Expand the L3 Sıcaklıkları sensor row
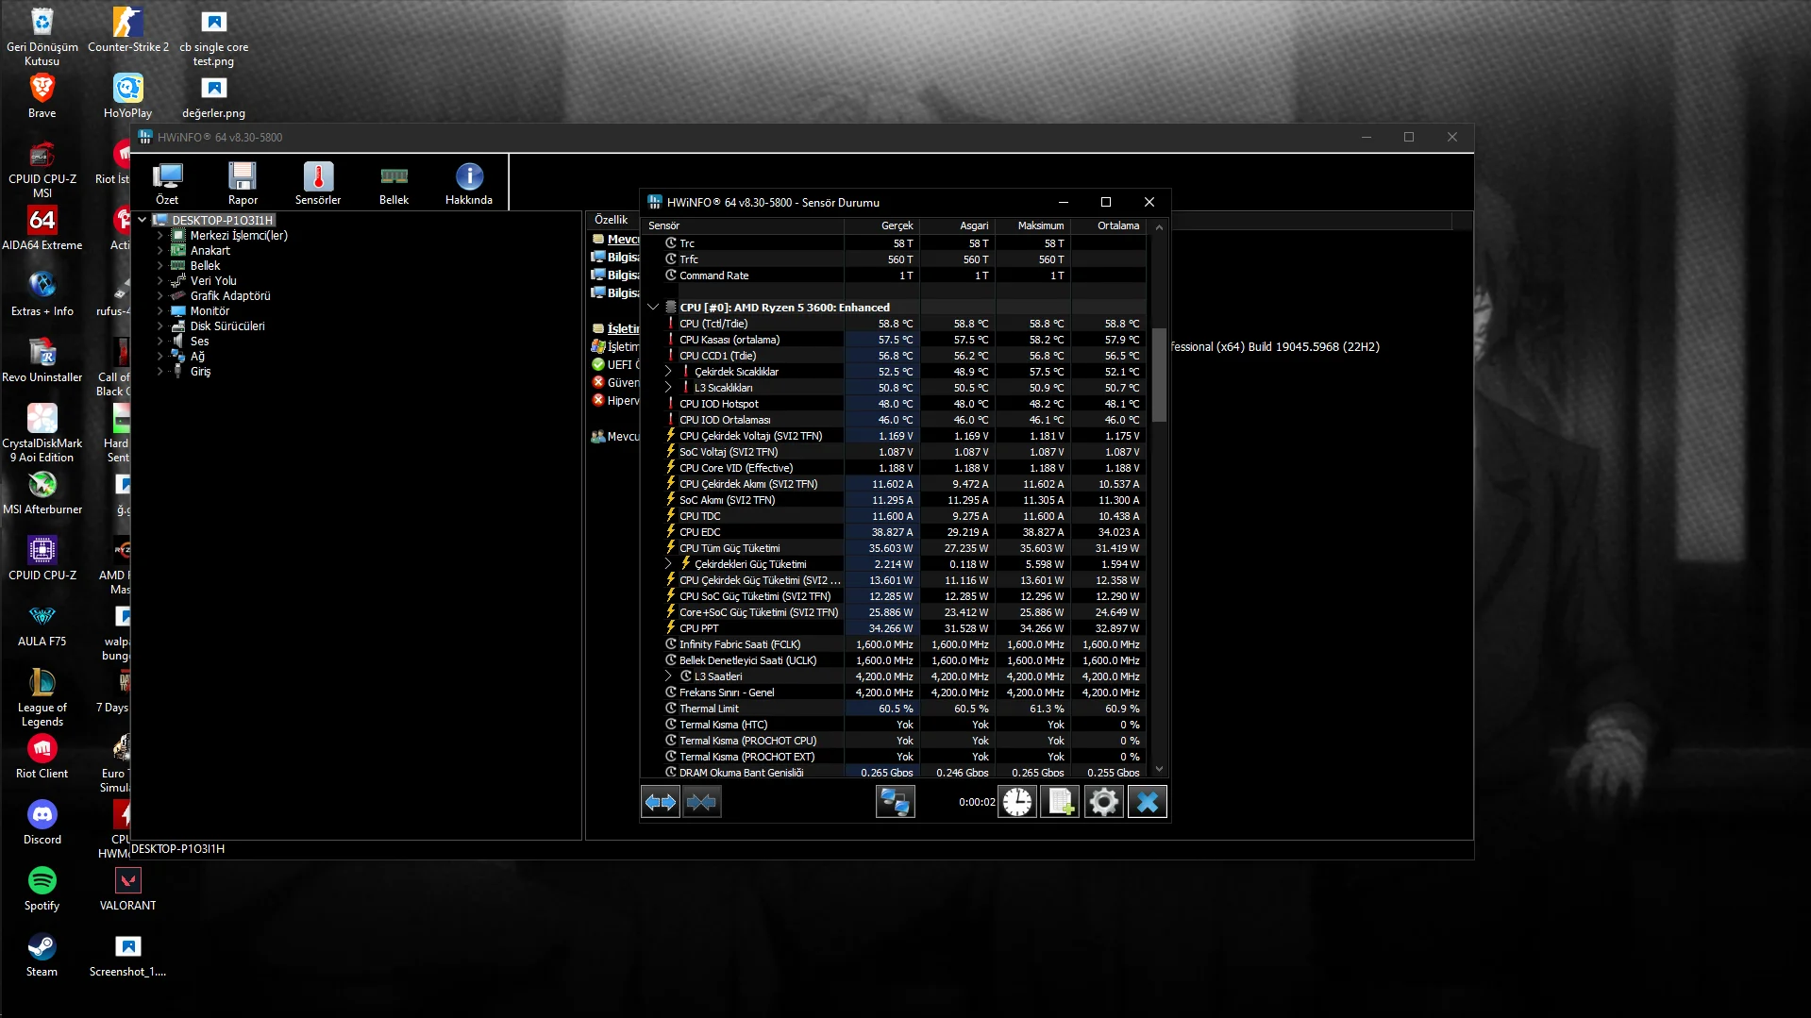The width and height of the screenshot is (1811, 1018). pos(668,388)
